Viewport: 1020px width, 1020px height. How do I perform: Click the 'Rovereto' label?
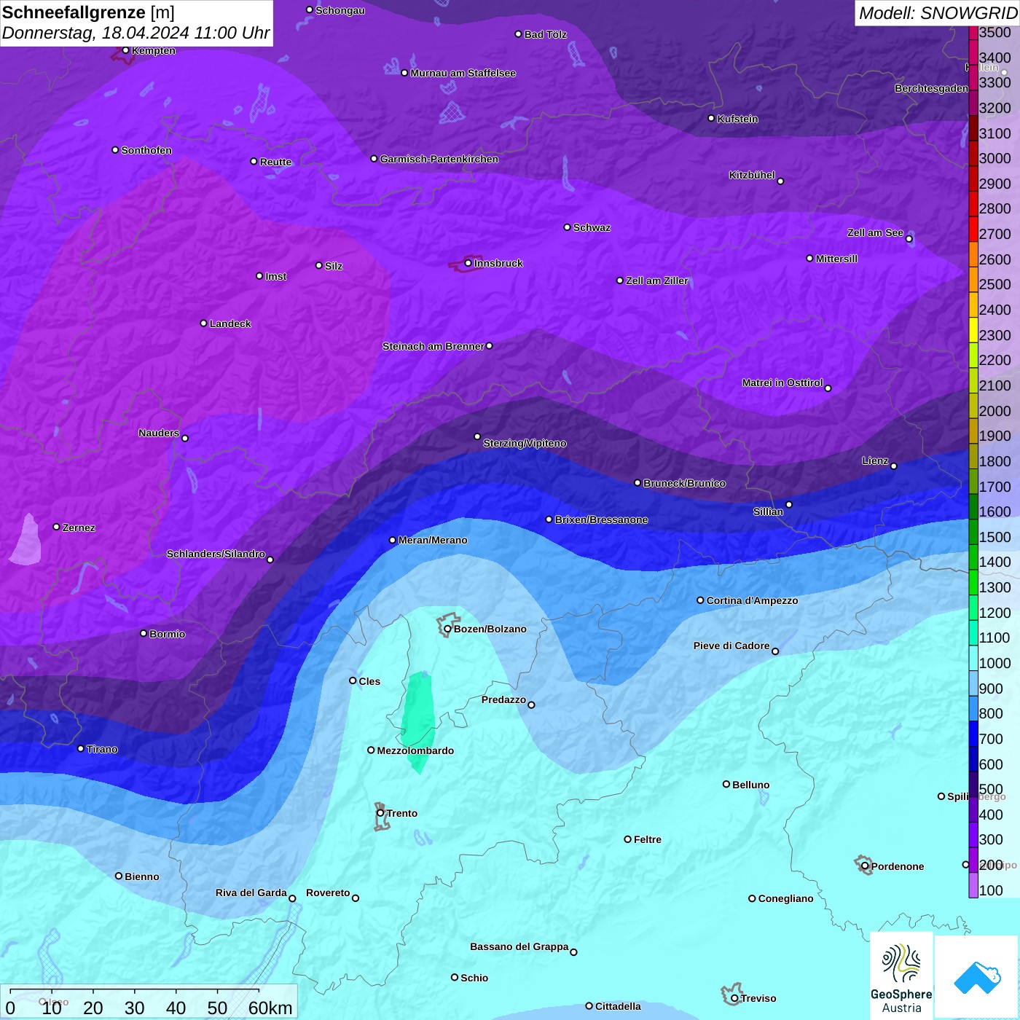click(x=328, y=892)
